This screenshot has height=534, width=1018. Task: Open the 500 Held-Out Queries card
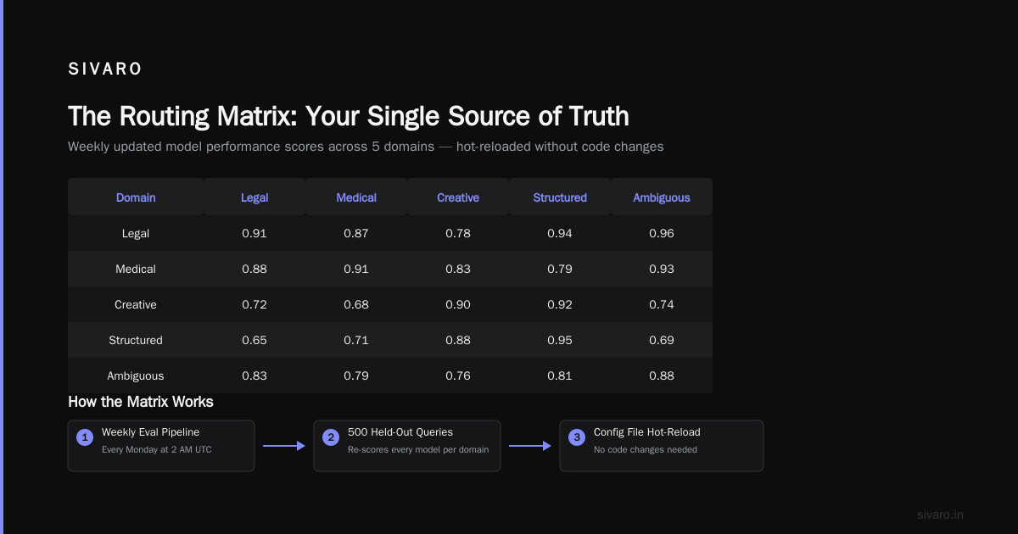click(407, 446)
